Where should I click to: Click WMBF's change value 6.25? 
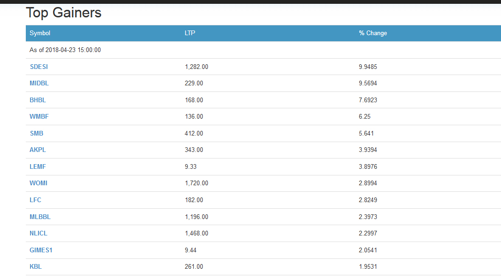coord(364,116)
